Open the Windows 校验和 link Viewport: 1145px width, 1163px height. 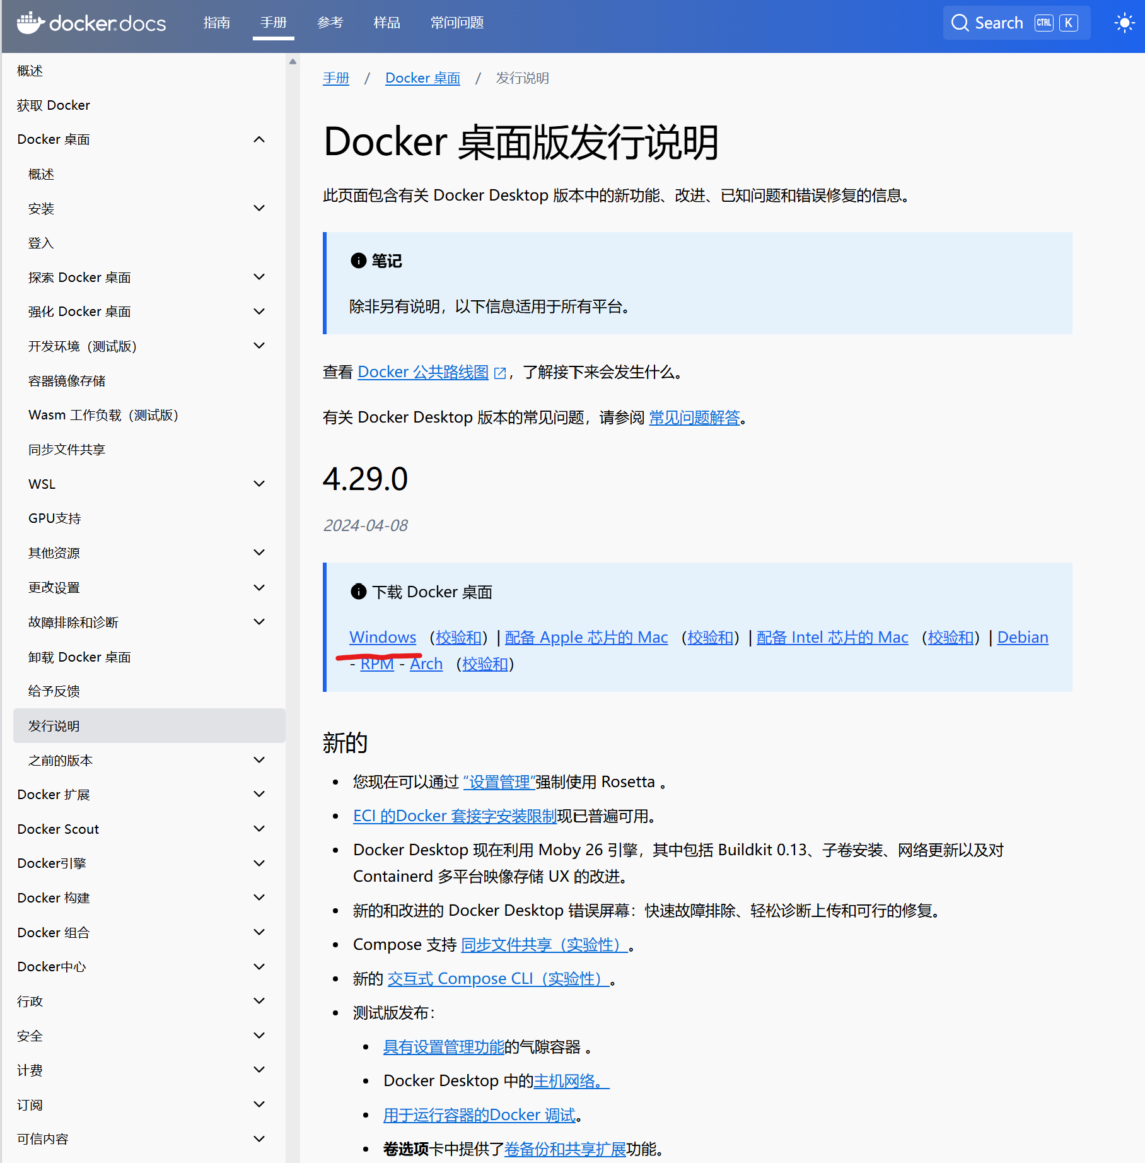pyautogui.click(x=458, y=638)
